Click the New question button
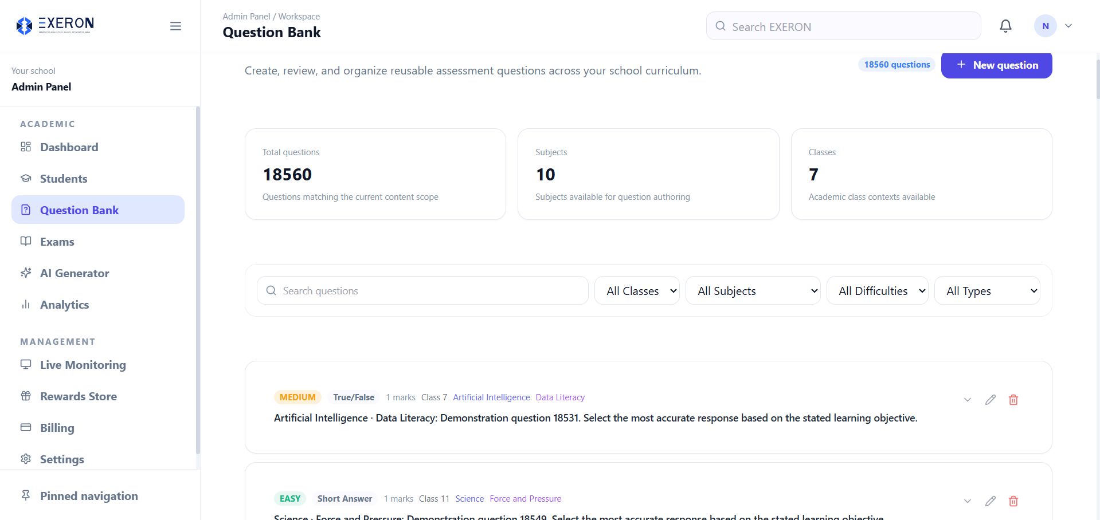The image size is (1100, 520). tap(996, 65)
